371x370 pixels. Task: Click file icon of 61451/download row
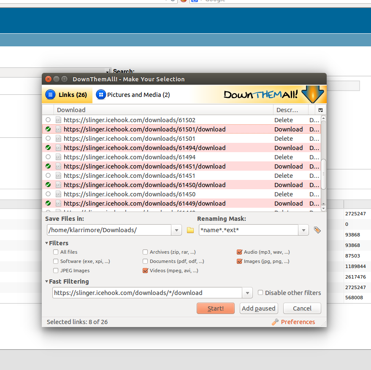click(x=58, y=166)
